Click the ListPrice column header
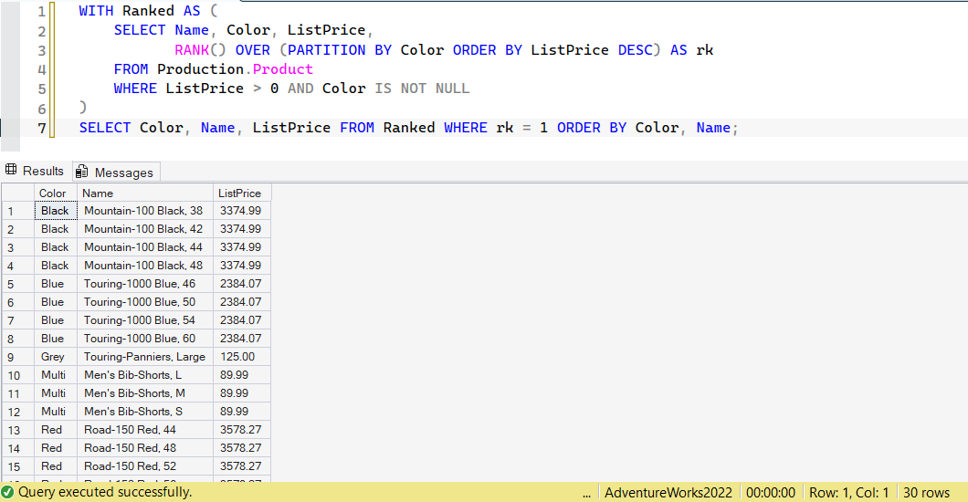 coord(242,193)
